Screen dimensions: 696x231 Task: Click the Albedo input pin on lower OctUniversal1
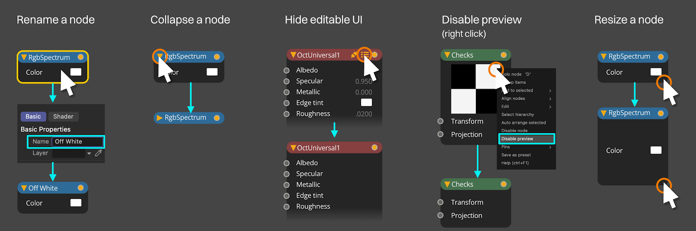[286, 163]
